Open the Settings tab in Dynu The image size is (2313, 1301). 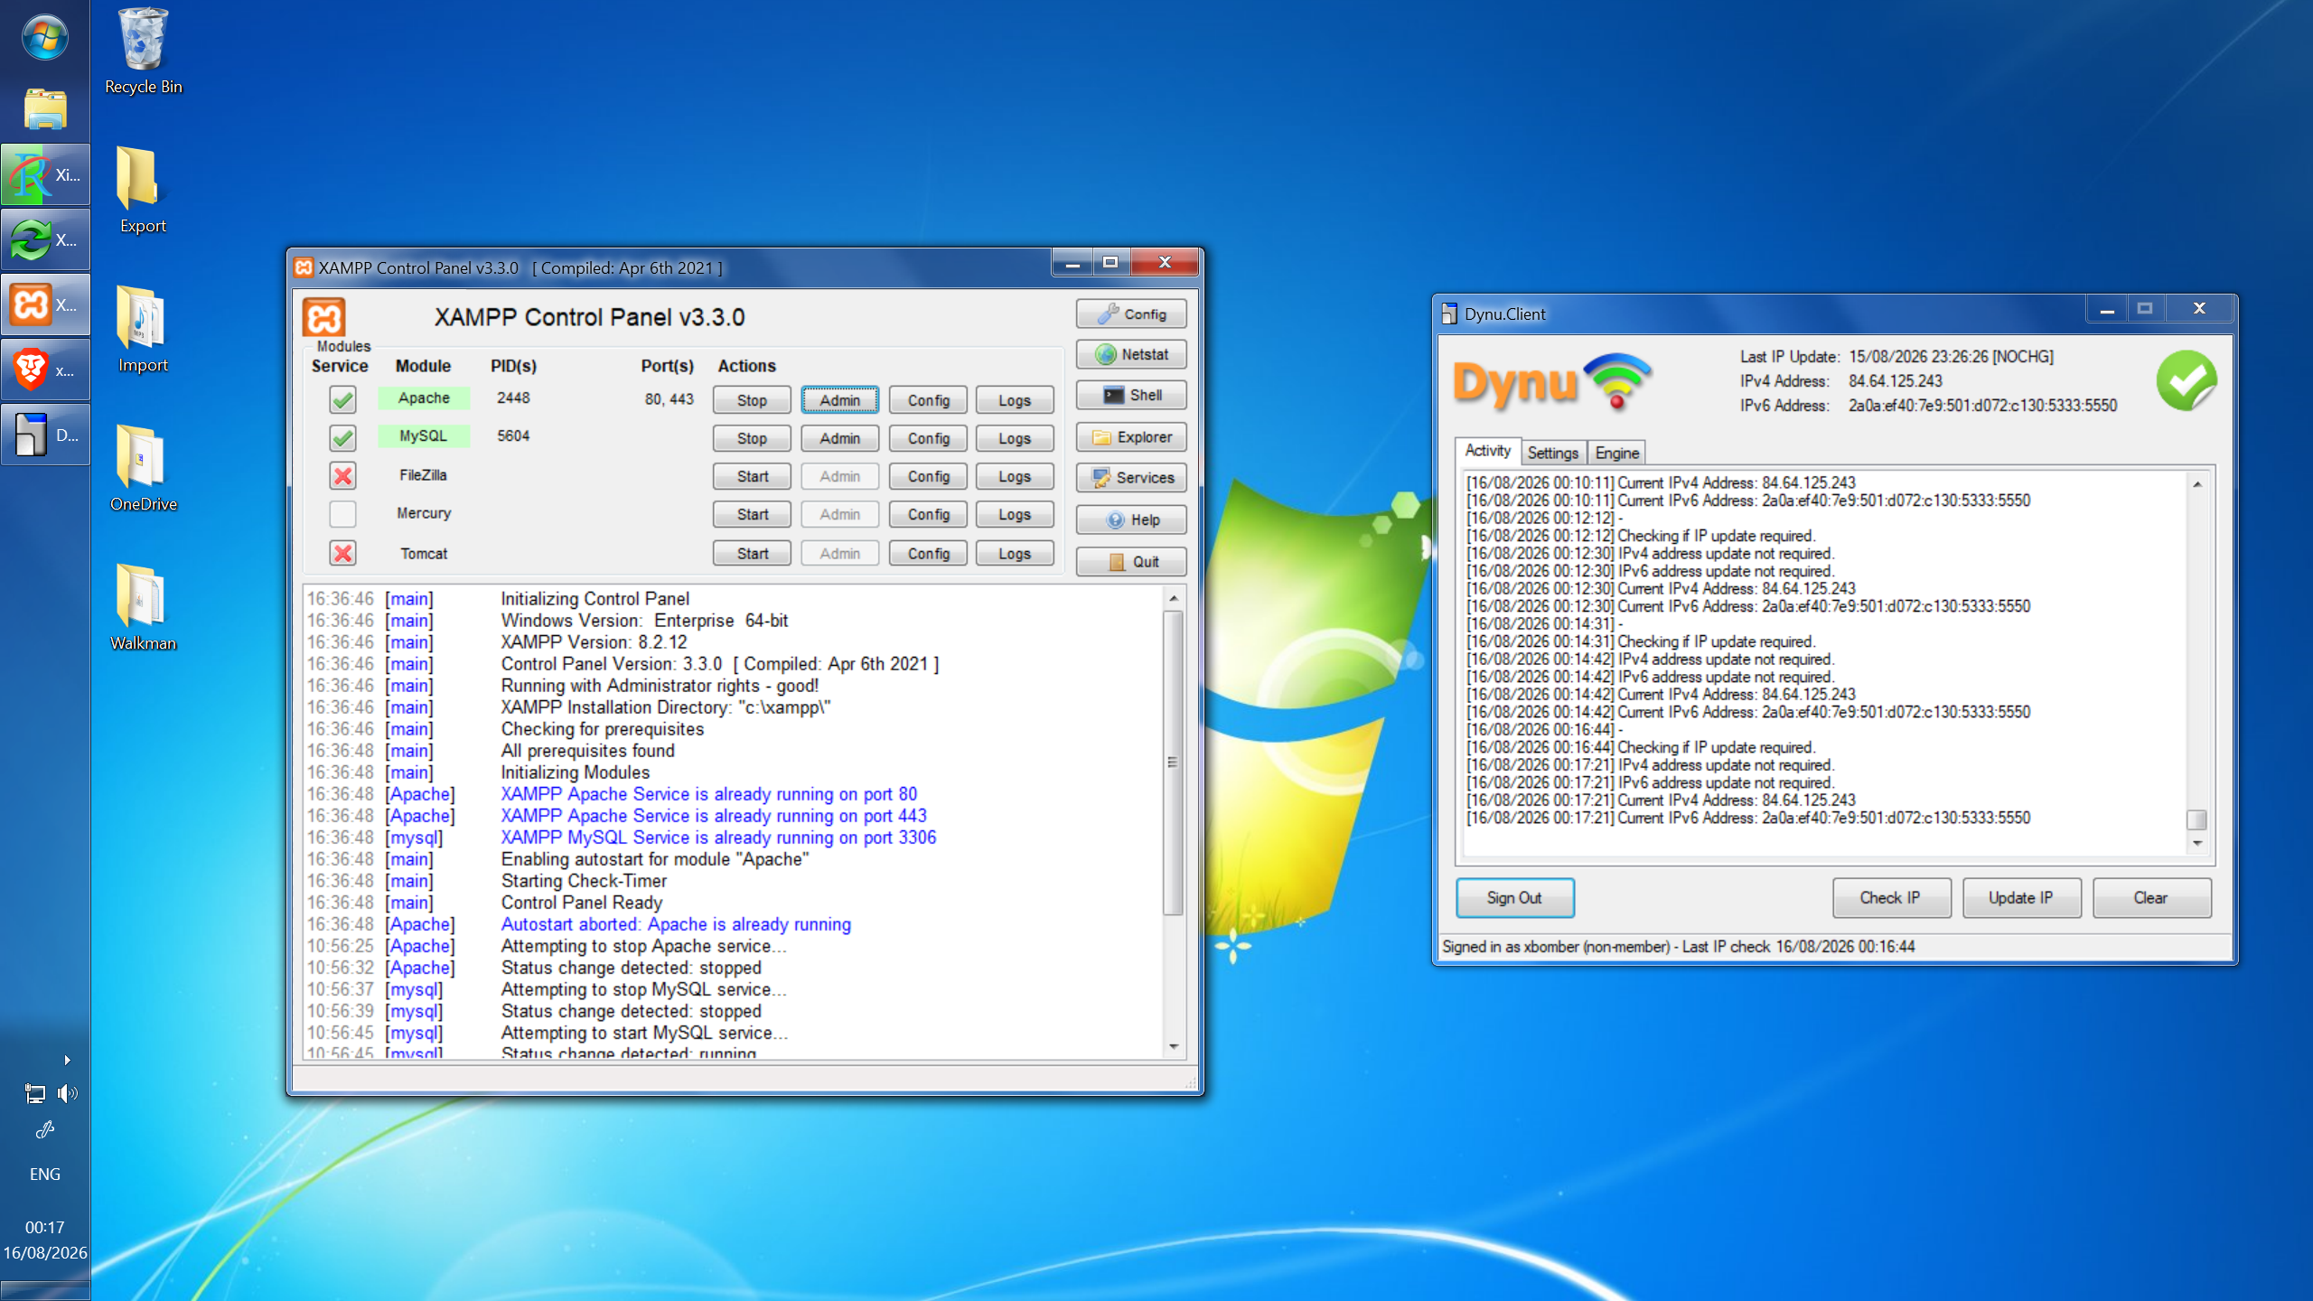pyautogui.click(x=1553, y=453)
